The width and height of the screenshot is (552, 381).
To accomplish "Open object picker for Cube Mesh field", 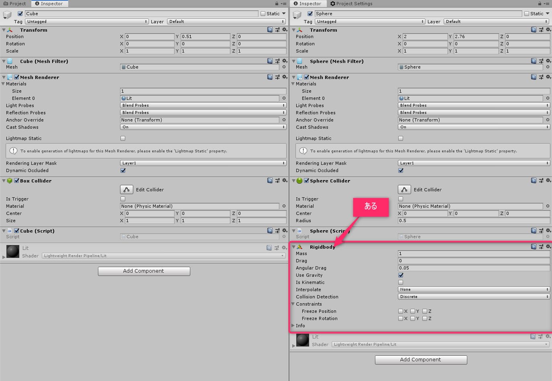I will (284, 67).
